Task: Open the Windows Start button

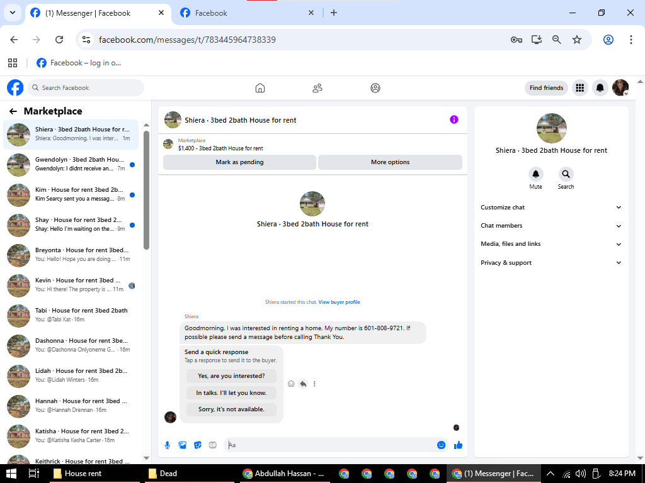Action: [x=11, y=474]
